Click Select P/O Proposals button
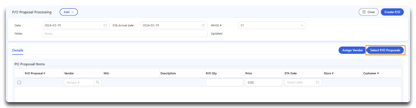 [385, 50]
